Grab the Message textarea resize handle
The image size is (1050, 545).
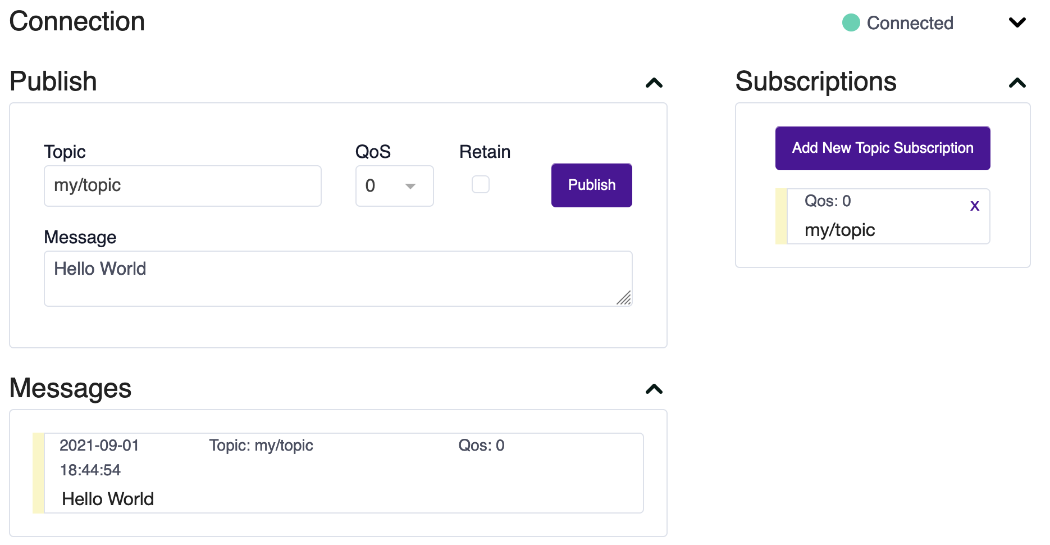pos(624,298)
